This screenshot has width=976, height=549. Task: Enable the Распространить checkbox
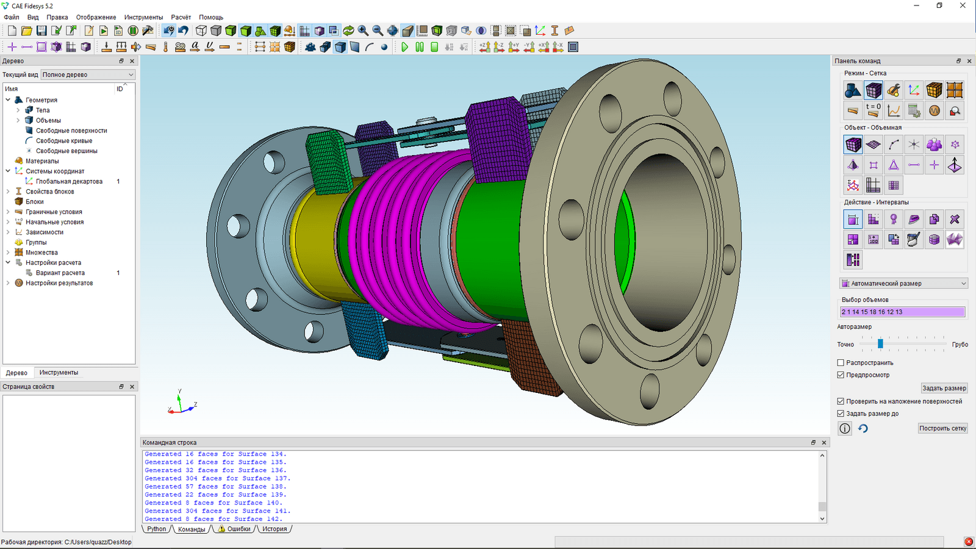tap(841, 363)
